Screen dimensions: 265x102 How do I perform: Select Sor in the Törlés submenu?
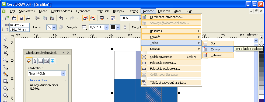pyautogui.click(x=218, y=43)
